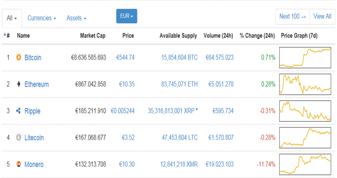
Task: Click Ethereum price €10.35 link
Action: (x=127, y=84)
